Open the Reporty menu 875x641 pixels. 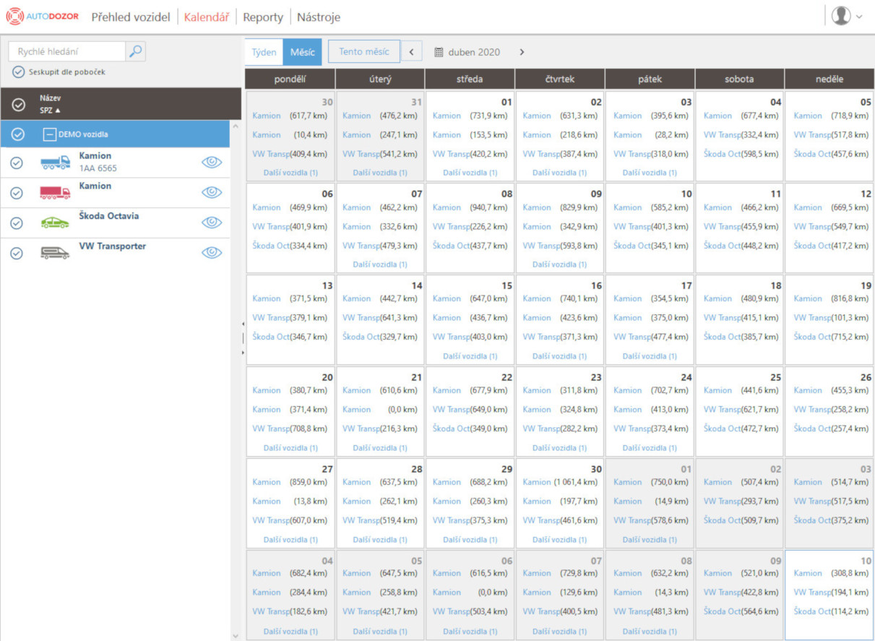click(263, 17)
